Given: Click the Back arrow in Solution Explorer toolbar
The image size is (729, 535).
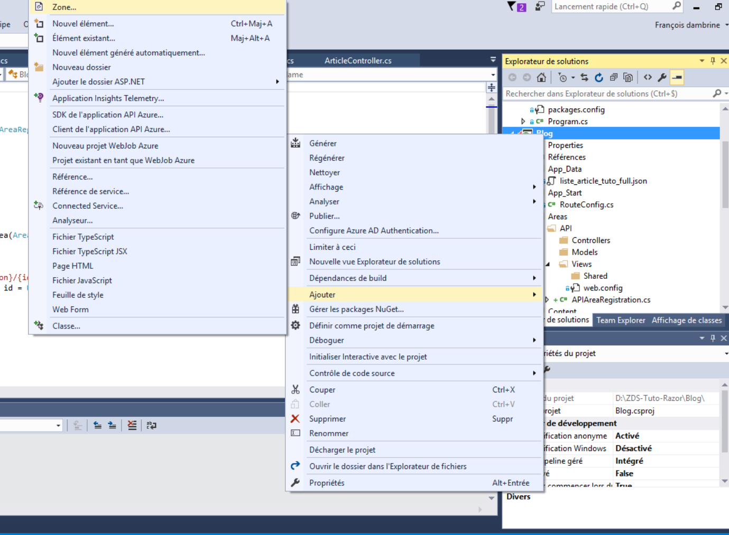Looking at the screenshot, I should point(512,78).
